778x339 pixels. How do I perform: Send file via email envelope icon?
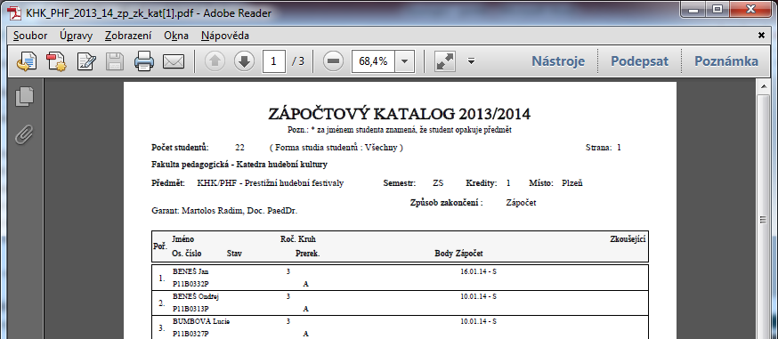(174, 62)
